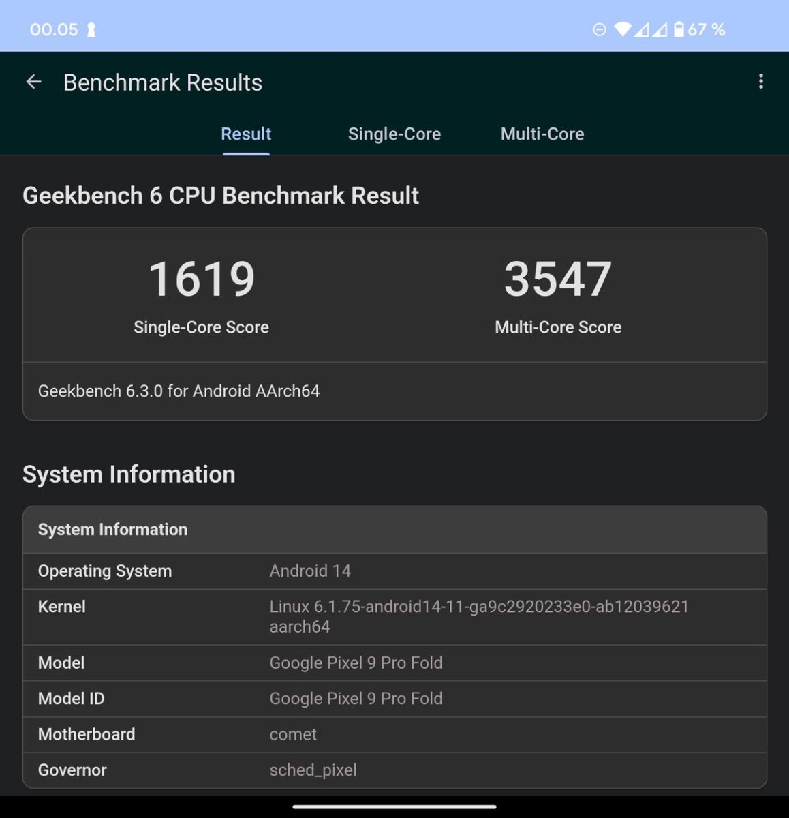Tap the Governor row label

pos(72,770)
